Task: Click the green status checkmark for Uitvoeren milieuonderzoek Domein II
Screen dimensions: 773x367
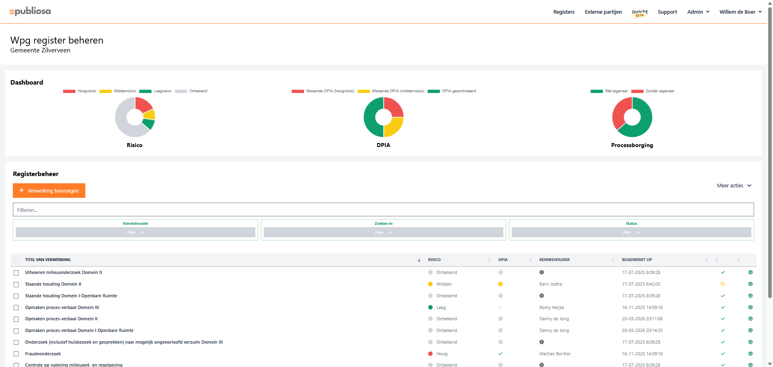Action: click(x=723, y=272)
